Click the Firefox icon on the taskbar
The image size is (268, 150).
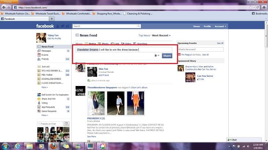tap(53, 146)
